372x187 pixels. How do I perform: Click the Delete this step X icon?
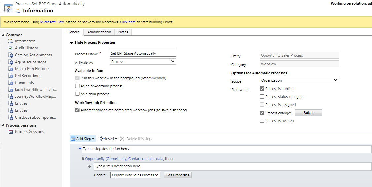point(122,139)
